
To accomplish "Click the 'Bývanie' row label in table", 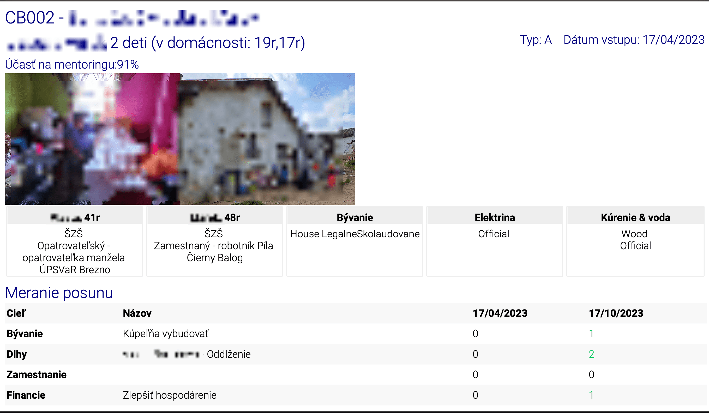I will point(25,334).
